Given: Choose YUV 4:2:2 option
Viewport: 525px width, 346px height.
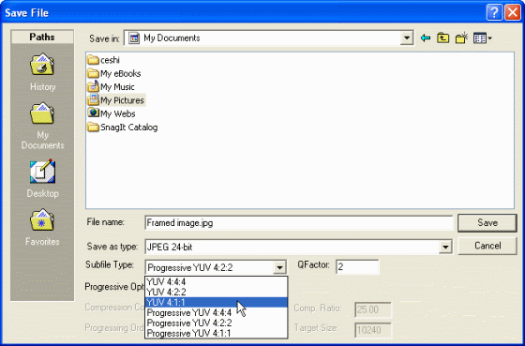Looking at the screenshot, I should coord(217,292).
